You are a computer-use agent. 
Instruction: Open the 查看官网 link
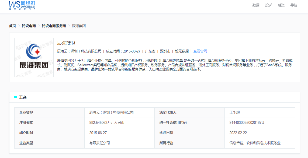(200, 51)
